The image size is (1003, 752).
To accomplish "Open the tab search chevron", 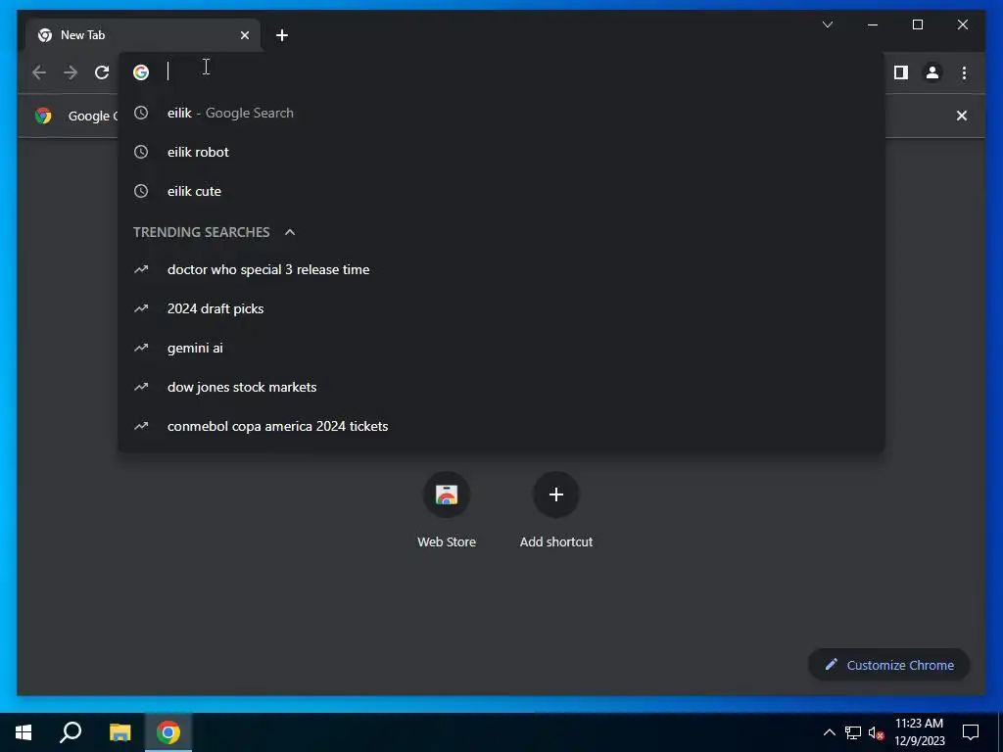I will 827,24.
